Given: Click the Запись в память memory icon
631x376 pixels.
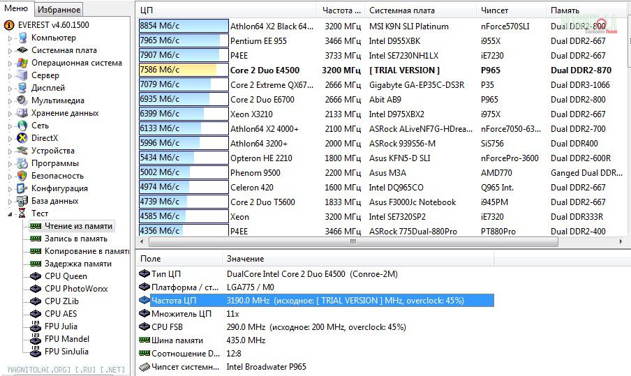Looking at the screenshot, I should pyautogui.click(x=36, y=239).
